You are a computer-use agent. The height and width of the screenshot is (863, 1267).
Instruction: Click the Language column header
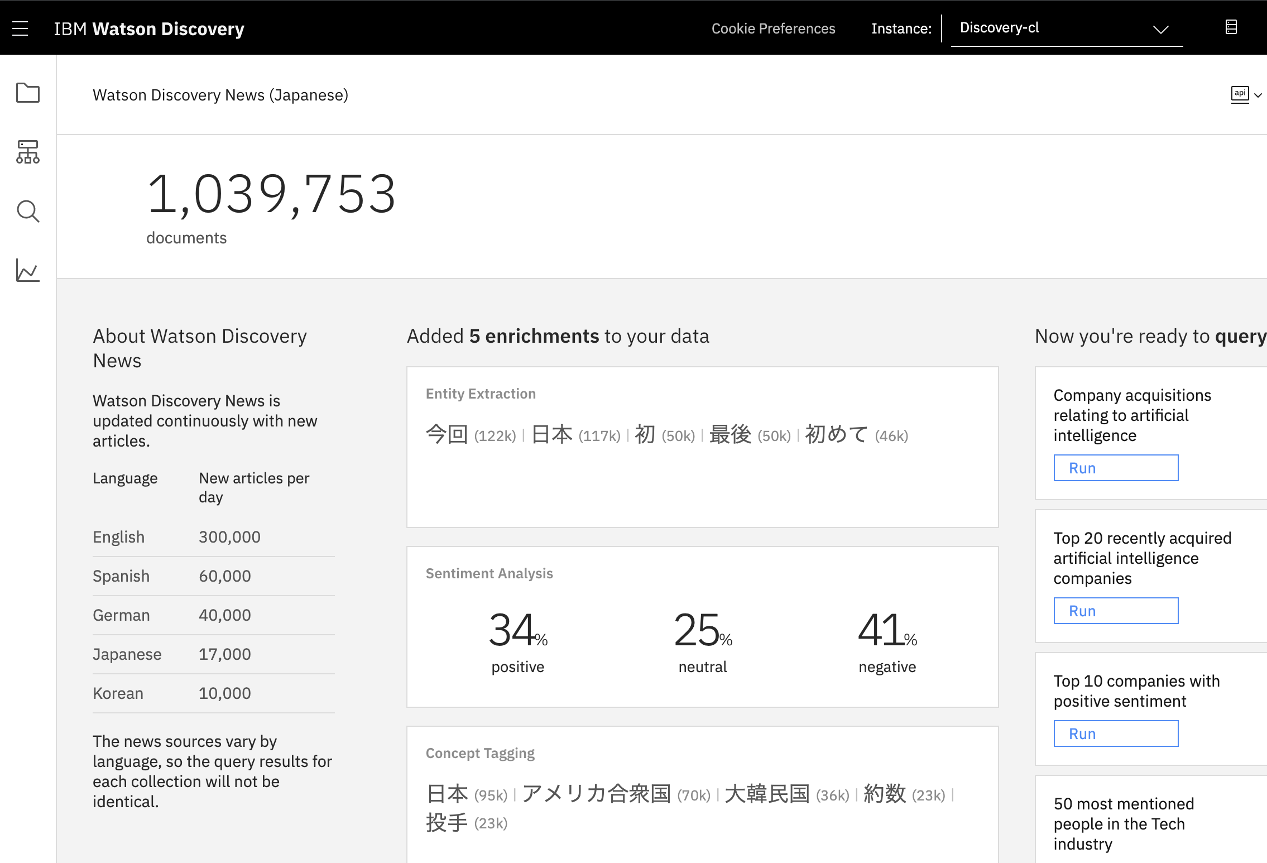(x=125, y=478)
